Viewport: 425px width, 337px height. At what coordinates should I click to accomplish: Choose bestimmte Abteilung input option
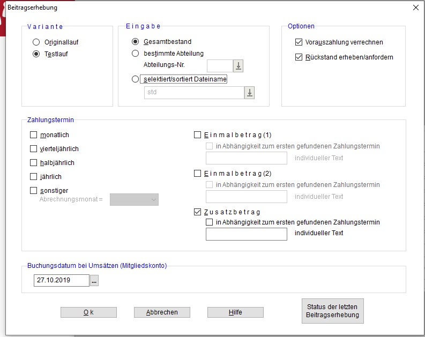[x=136, y=53]
